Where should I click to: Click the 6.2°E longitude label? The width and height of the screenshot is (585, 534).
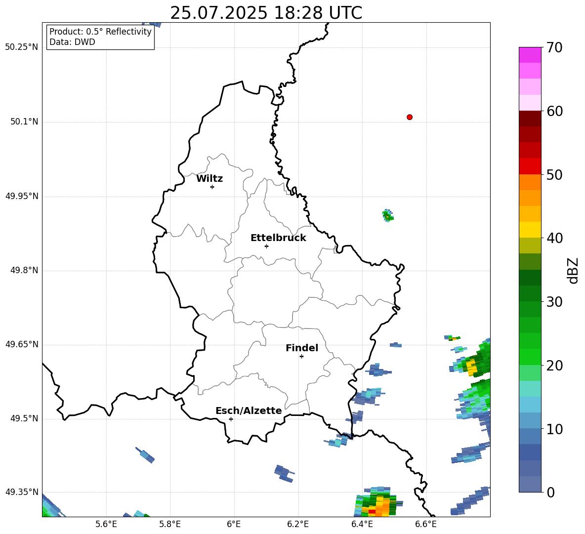tap(298, 524)
